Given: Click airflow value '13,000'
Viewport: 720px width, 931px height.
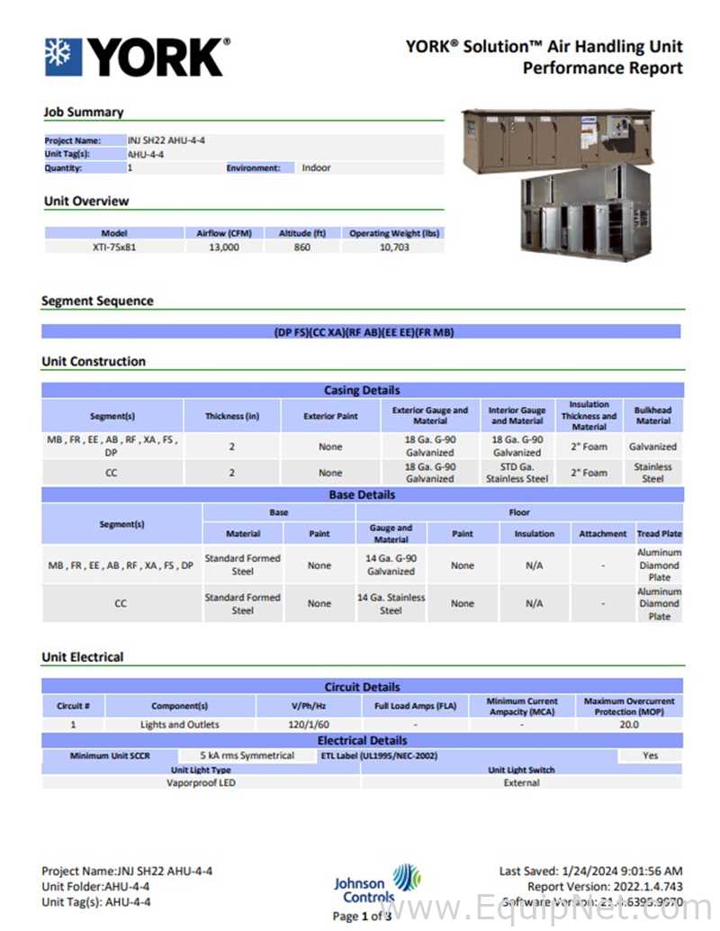Looking at the screenshot, I should click(224, 247).
